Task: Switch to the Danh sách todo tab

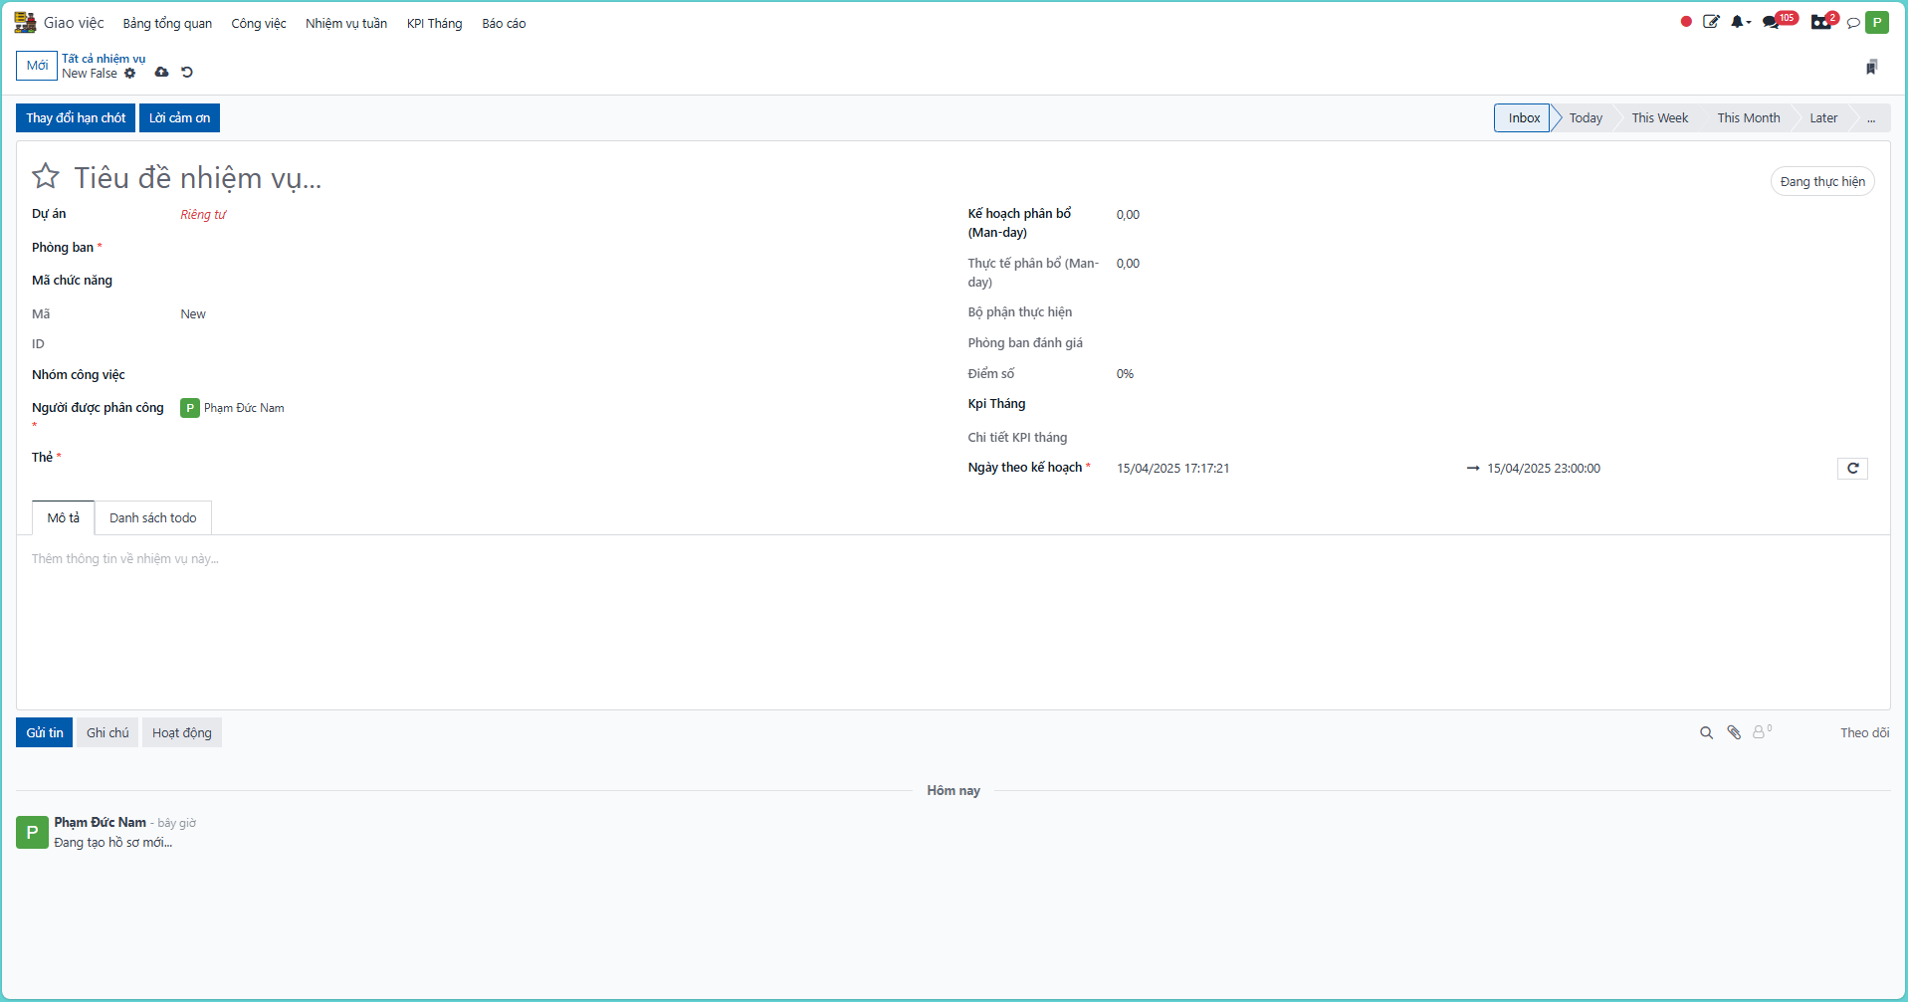Action: pyautogui.click(x=153, y=518)
